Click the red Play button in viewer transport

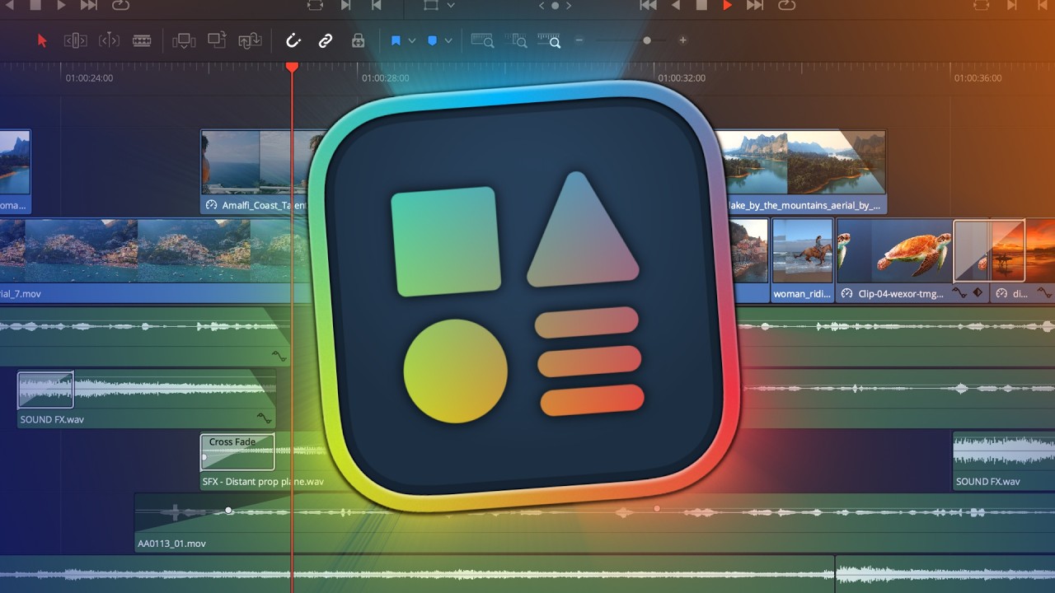(x=727, y=5)
